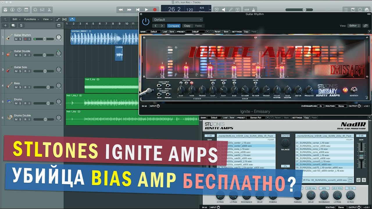This screenshot has height=209, width=372.
Task: Click the Bass track volume slider
Action: tap(44, 87)
